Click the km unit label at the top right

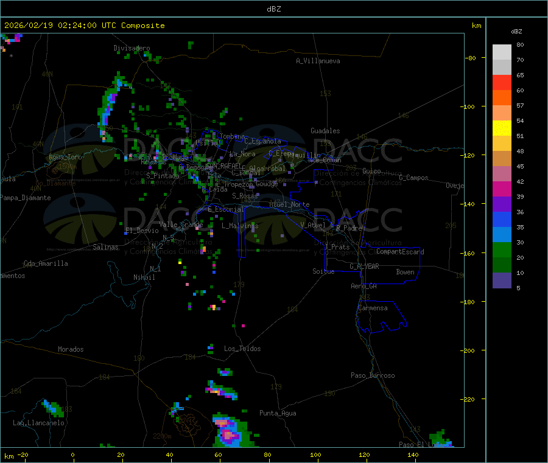pos(476,26)
